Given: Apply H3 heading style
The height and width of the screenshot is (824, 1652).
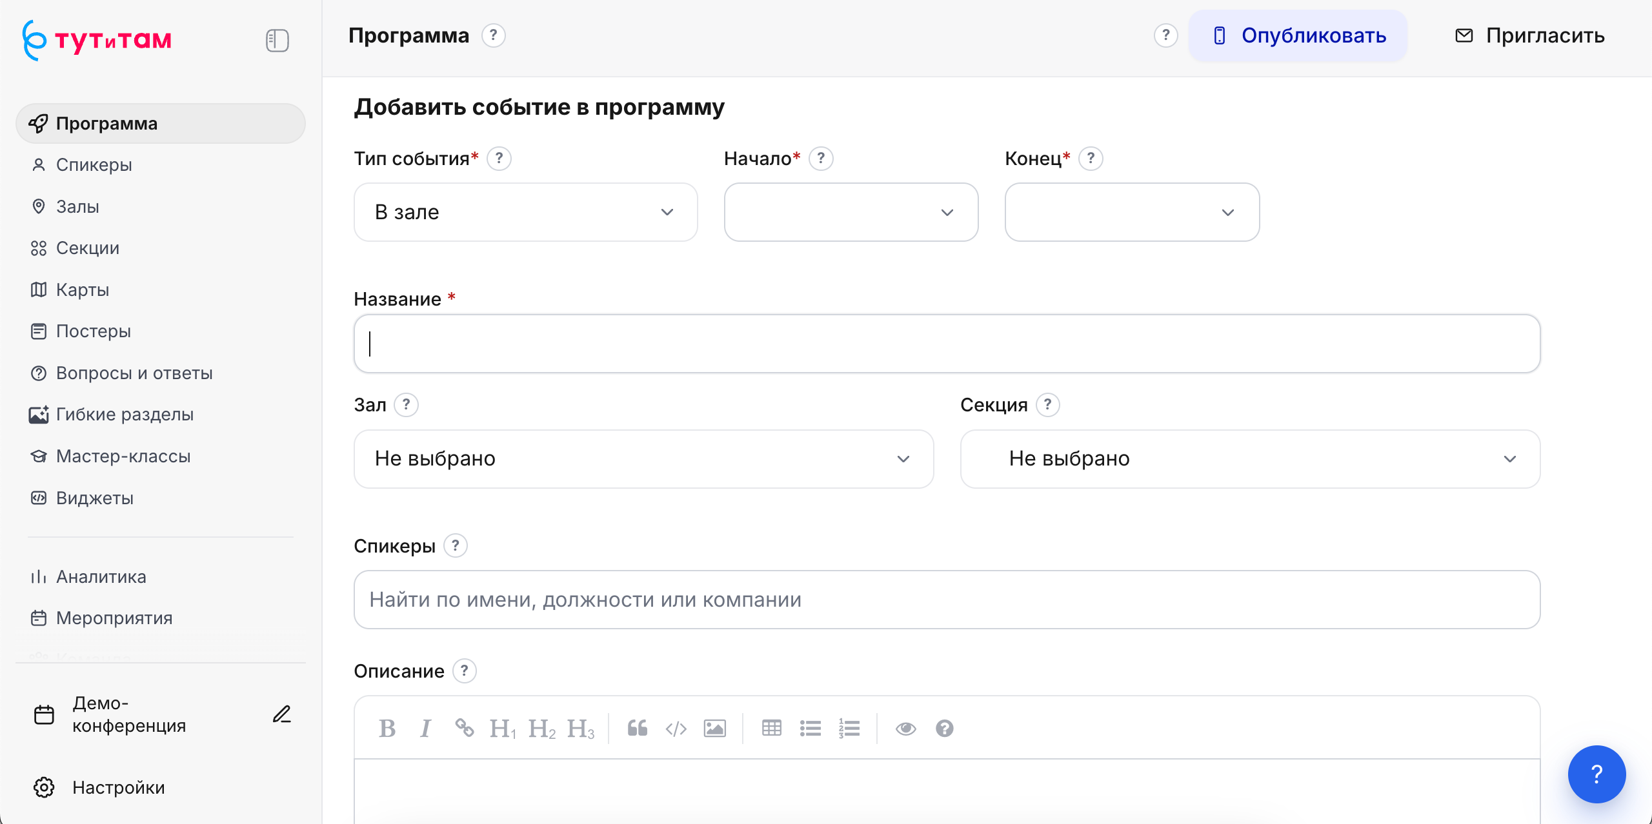Looking at the screenshot, I should click(x=581, y=729).
